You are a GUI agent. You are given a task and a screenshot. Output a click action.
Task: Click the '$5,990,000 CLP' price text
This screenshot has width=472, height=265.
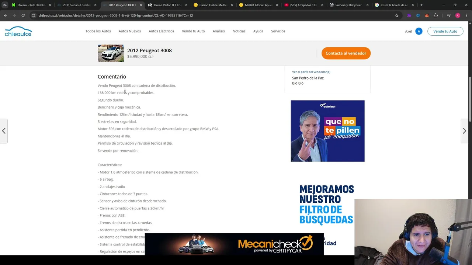140,57
